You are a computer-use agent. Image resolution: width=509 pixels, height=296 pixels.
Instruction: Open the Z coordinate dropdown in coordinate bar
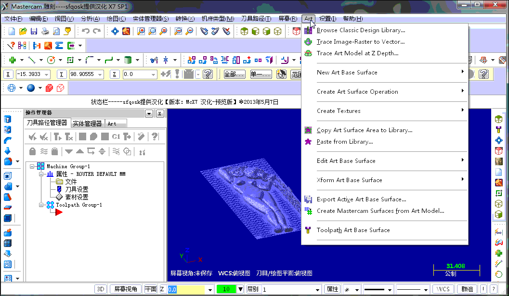pyautogui.click(x=153, y=74)
